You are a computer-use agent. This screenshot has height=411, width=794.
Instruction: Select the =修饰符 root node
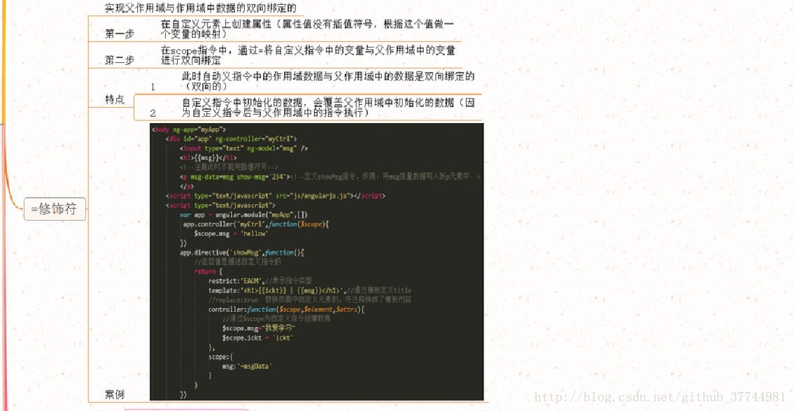55,209
